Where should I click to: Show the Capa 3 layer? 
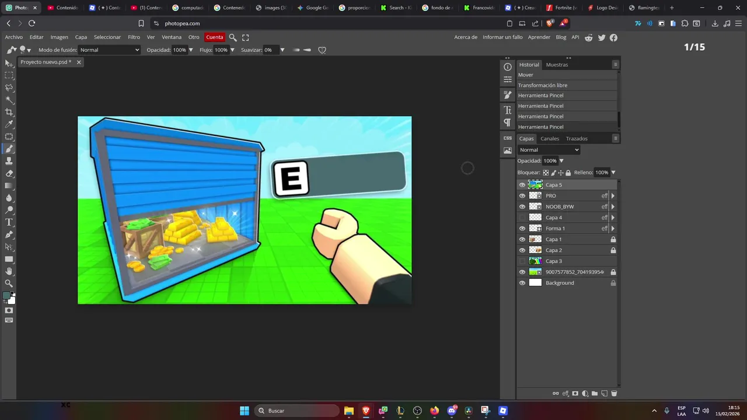point(522,261)
